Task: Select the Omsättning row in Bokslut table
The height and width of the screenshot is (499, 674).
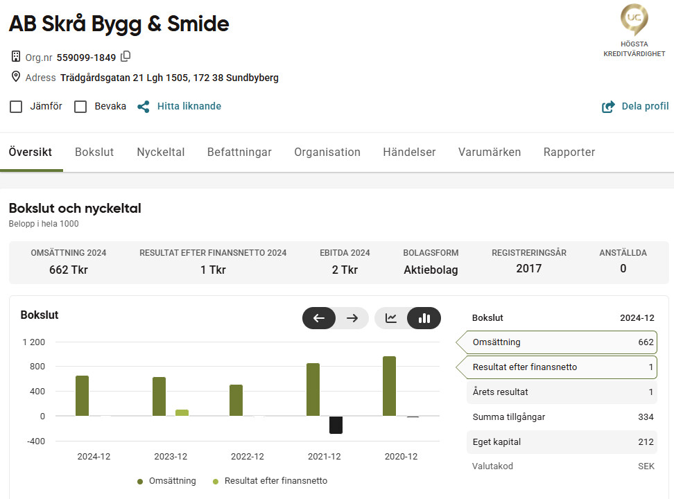Action: [562, 342]
